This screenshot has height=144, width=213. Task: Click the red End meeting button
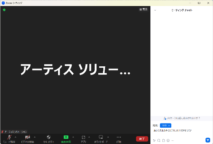pos(142,139)
